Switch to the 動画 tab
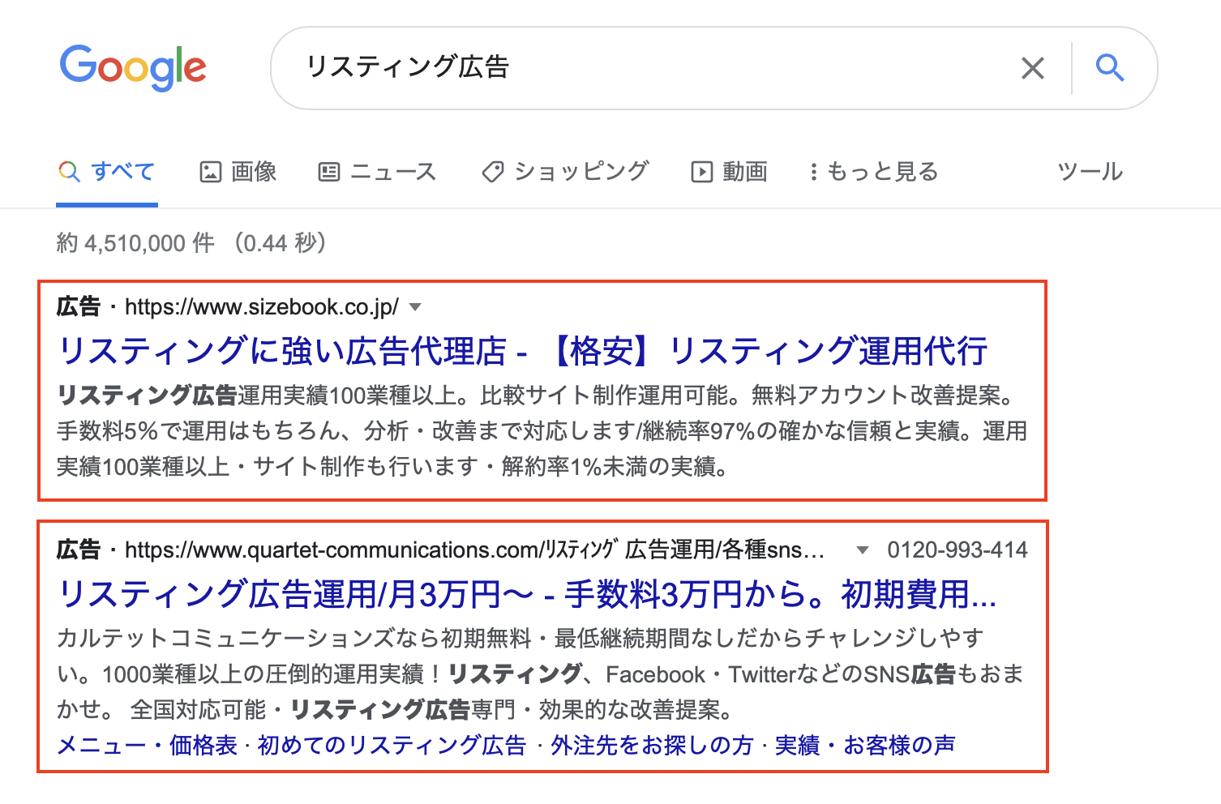 (729, 172)
